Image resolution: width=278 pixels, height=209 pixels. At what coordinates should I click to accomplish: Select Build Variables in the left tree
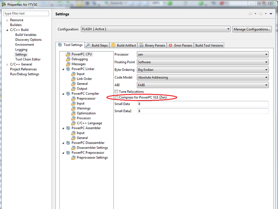[x=26, y=35]
